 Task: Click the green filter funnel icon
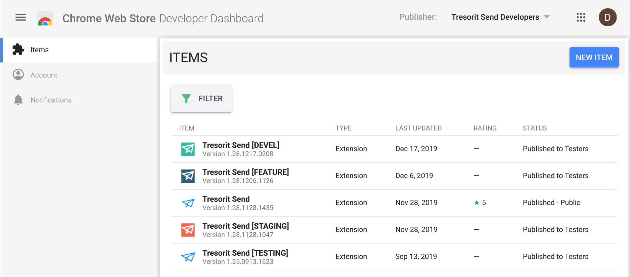pos(186,99)
